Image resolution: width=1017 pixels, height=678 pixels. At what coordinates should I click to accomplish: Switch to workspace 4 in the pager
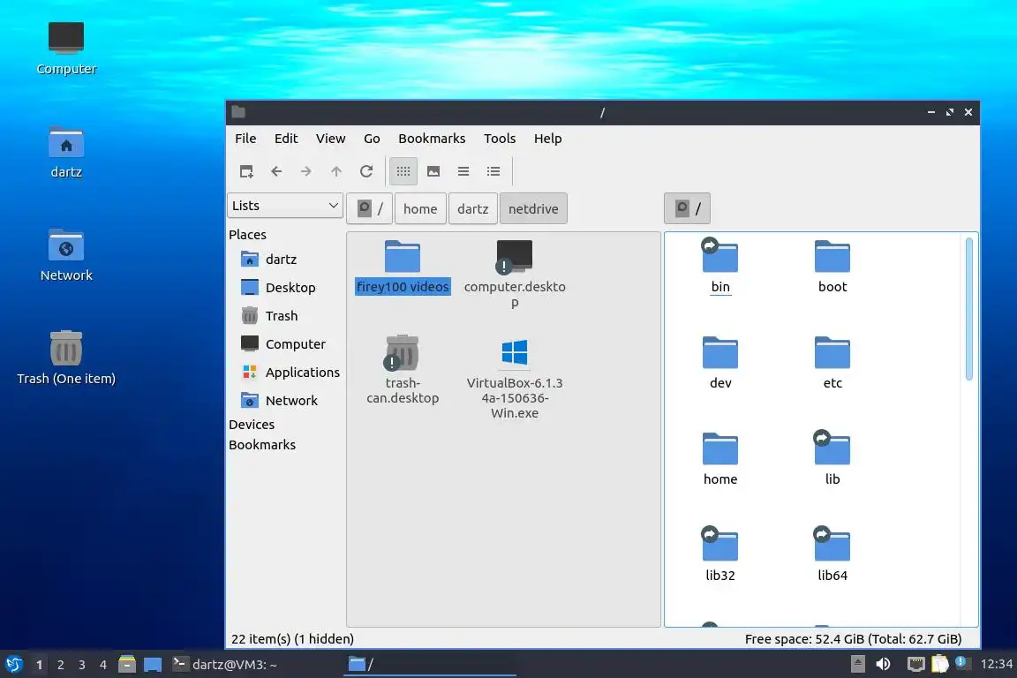[103, 665]
